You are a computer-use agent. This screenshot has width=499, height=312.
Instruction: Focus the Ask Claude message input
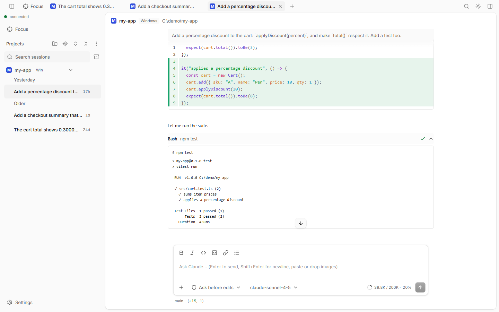301,267
